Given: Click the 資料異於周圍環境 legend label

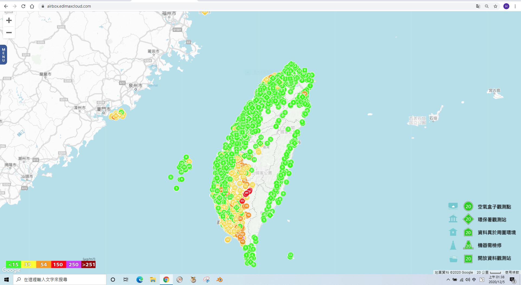Looking at the screenshot, I should coord(497,232).
